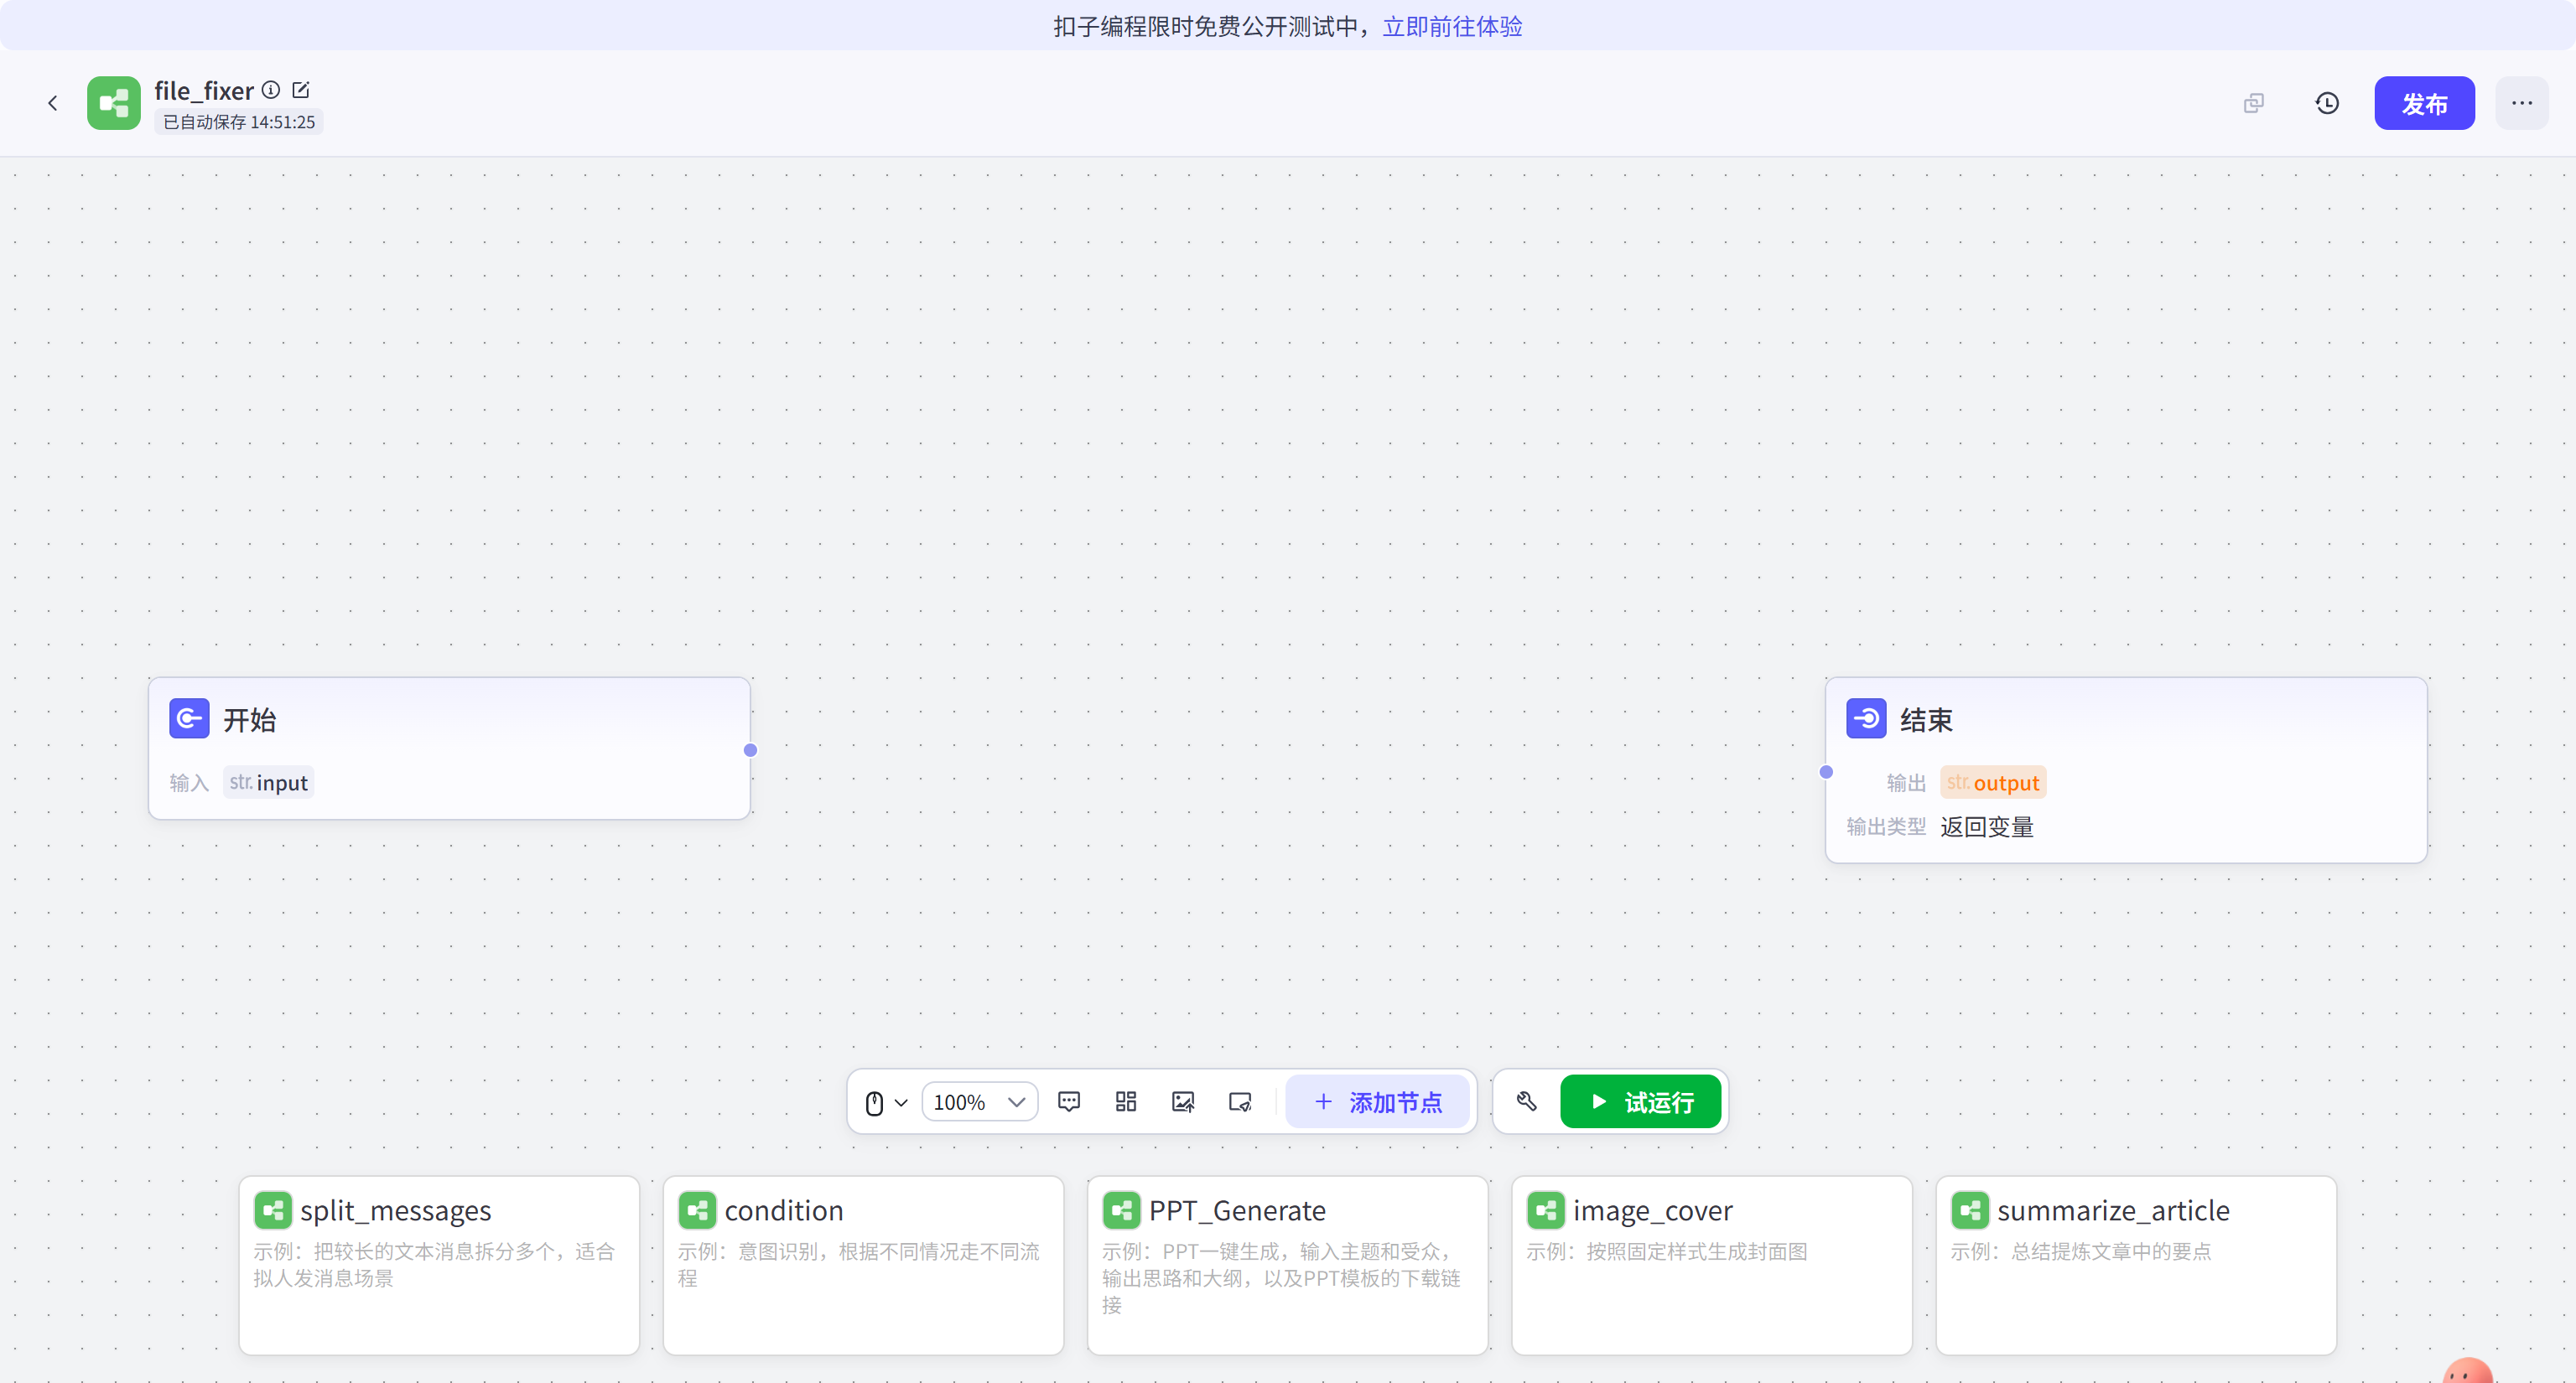The image size is (2576, 1383).
Task: Click the duplicate workflow icon in header
Action: 2253,103
